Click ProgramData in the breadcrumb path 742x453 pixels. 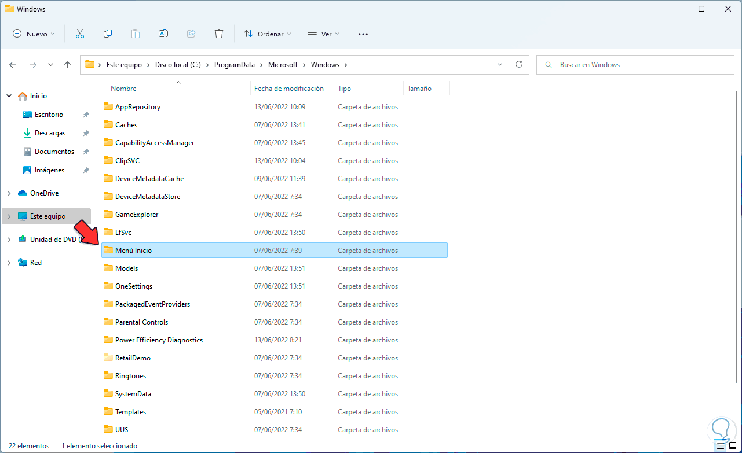coord(234,65)
